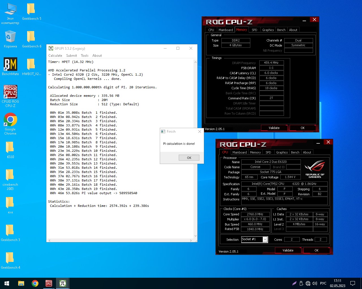Click the Core Speed 2760.0 MHz field
362x289 pixels.
click(x=255, y=214)
